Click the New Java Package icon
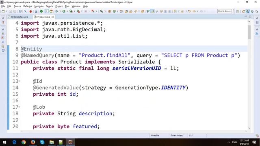The width and height of the screenshot is (260, 146). [110, 11]
